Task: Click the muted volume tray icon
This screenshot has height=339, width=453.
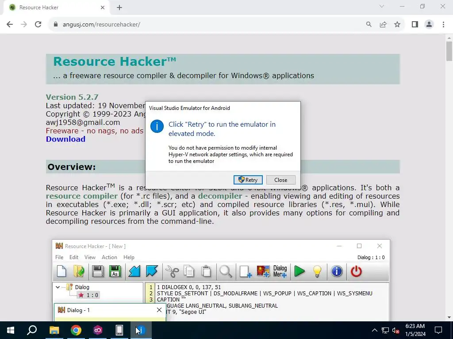Action: pyautogui.click(x=396, y=330)
